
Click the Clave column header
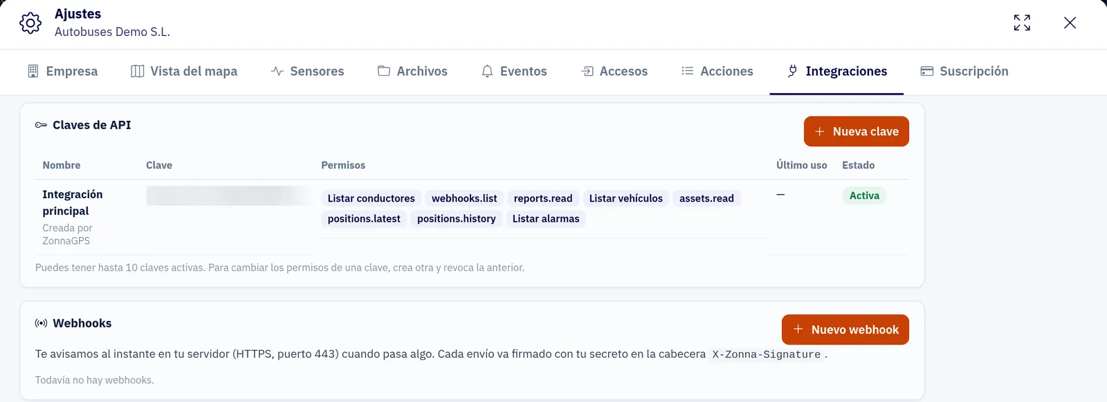(x=159, y=165)
